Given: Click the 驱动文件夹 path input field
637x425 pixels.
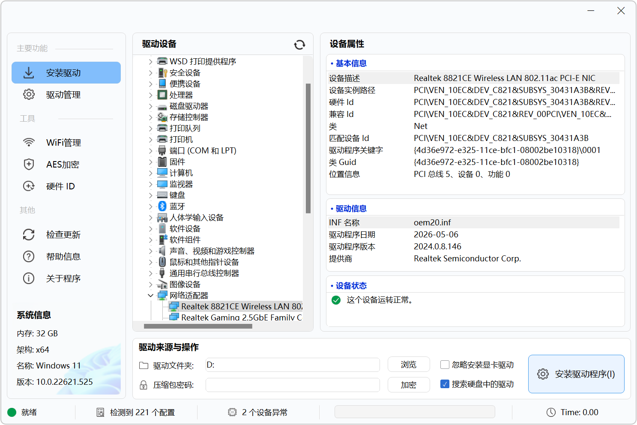Looking at the screenshot, I should (x=293, y=365).
